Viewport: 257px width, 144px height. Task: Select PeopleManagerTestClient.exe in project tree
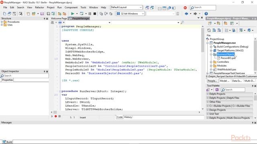point(229,73)
